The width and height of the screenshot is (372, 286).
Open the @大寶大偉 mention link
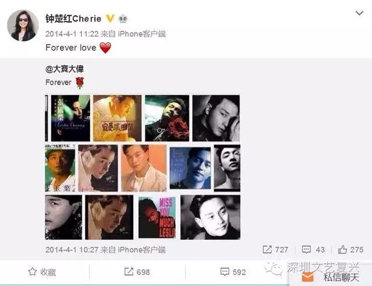pyautogui.click(x=65, y=69)
